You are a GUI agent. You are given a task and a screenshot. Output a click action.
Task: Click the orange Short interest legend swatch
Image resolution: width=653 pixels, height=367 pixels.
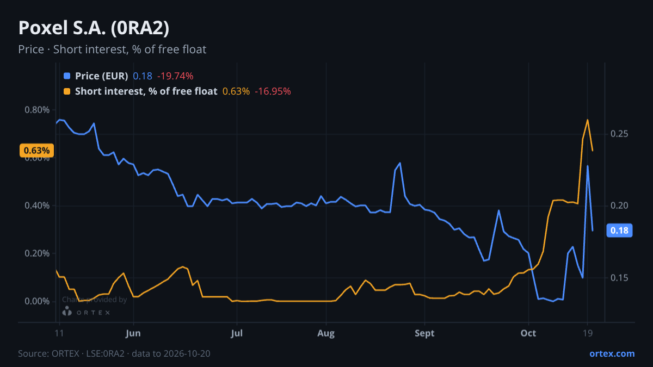pos(67,91)
